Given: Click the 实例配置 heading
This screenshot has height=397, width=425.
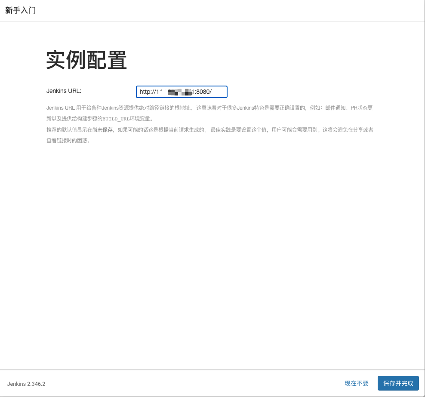Looking at the screenshot, I should [x=86, y=60].
